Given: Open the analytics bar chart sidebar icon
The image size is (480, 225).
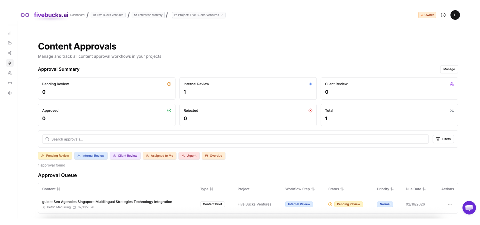Looking at the screenshot, I should [x=10, y=33].
